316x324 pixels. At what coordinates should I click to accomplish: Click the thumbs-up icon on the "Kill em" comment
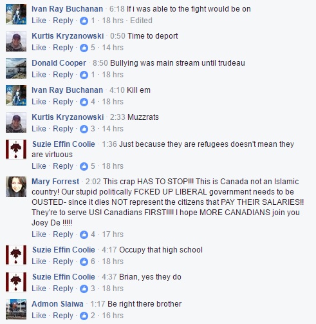click(84, 102)
